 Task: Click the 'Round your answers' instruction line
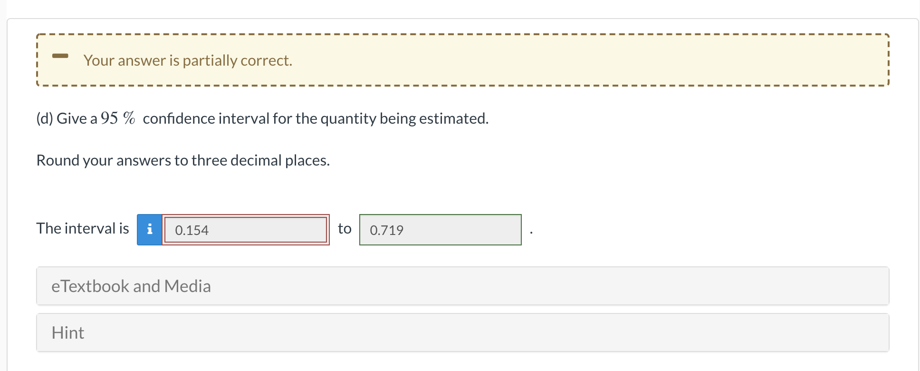click(183, 161)
